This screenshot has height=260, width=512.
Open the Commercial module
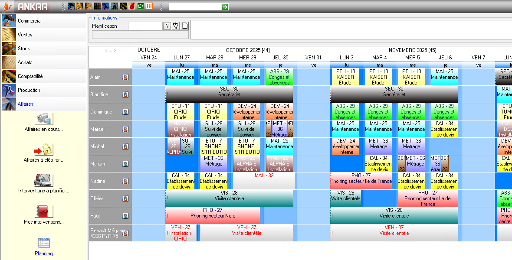pos(44,20)
